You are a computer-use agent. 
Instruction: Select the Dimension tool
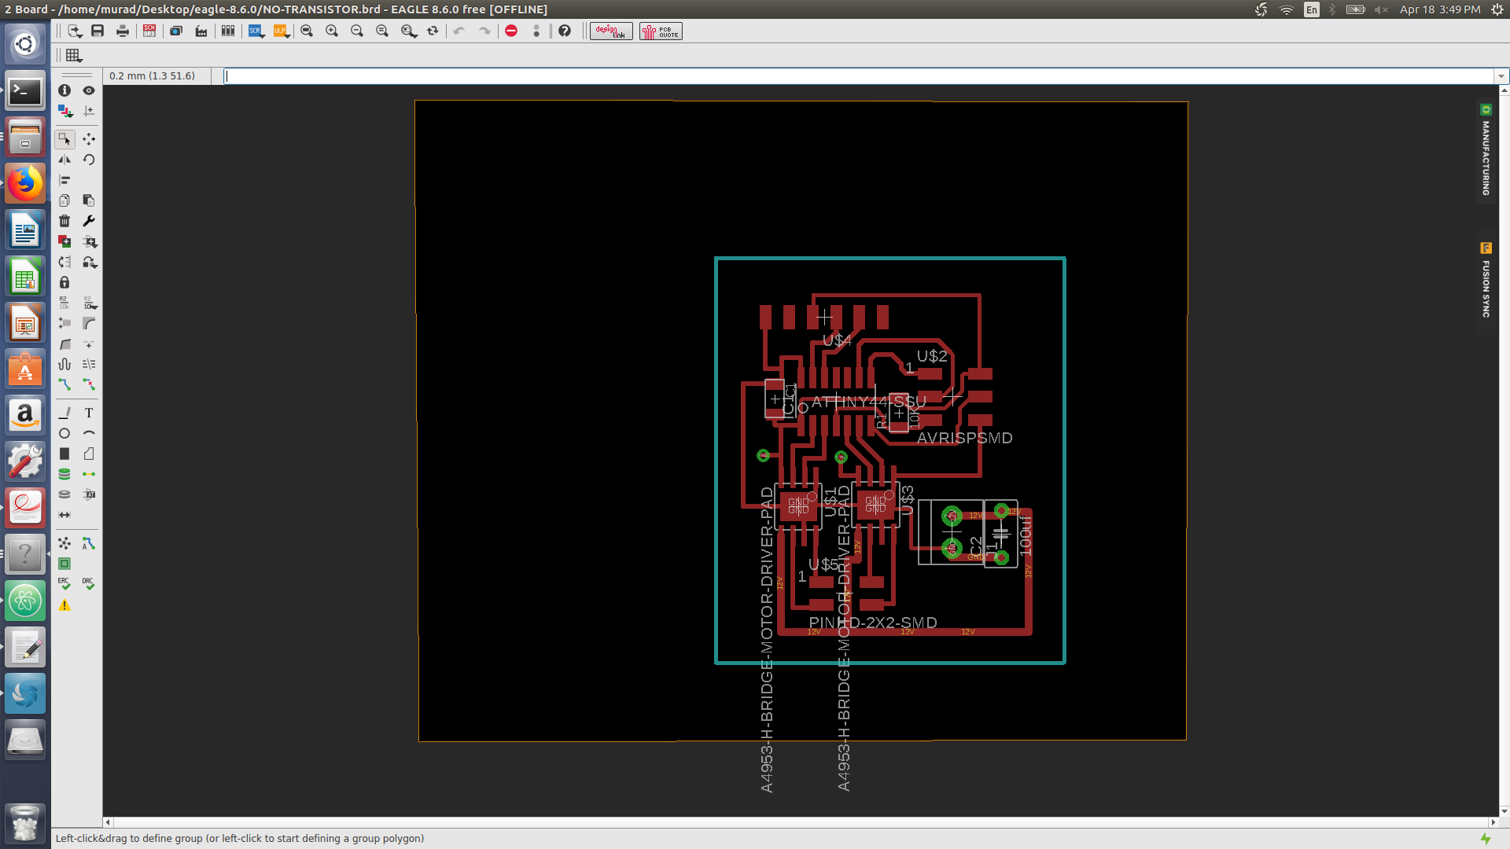[64, 515]
